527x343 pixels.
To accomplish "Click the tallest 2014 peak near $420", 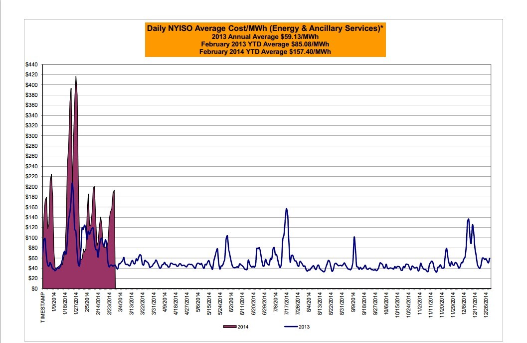I will tap(76, 77).
